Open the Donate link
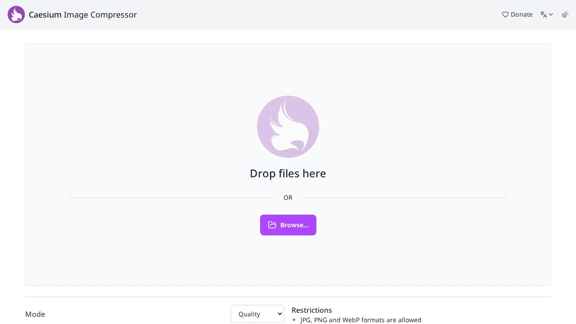The width and height of the screenshot is (576, 324). [522, 14]
